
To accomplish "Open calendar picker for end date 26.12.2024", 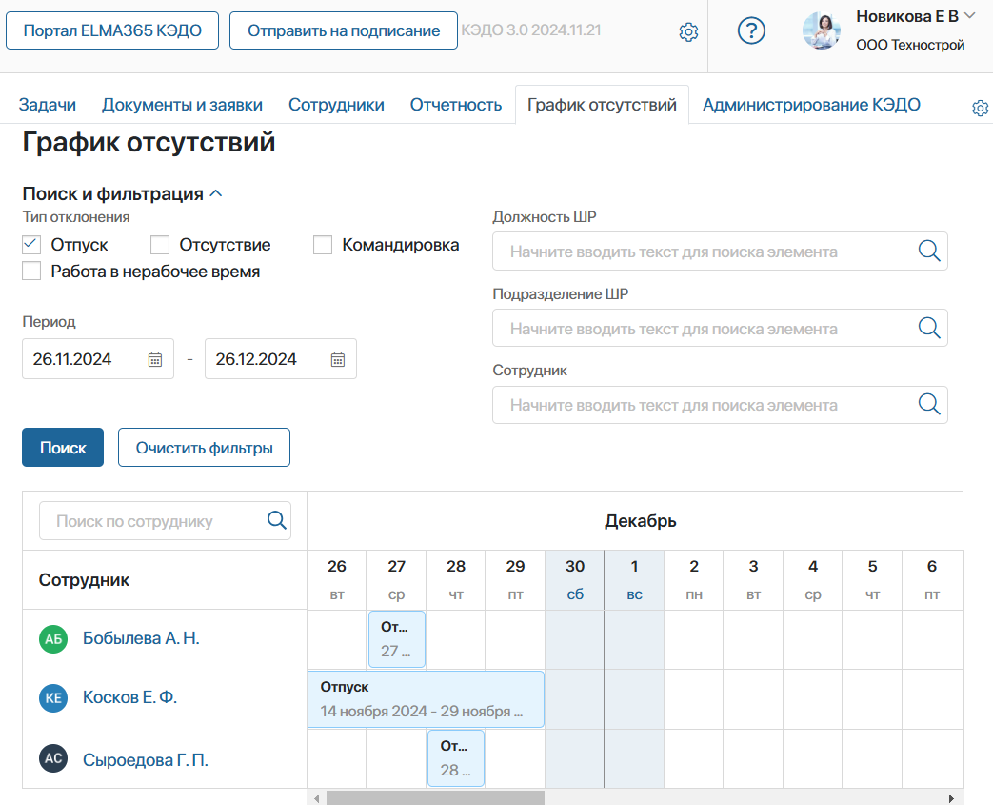I will (338, 359).
